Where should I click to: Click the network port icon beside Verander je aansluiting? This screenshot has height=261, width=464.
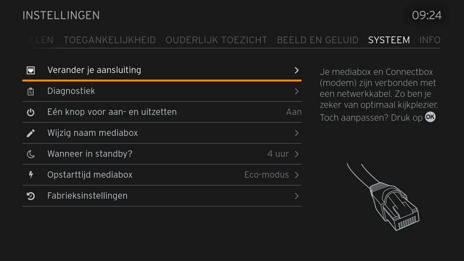pos(31,70)
